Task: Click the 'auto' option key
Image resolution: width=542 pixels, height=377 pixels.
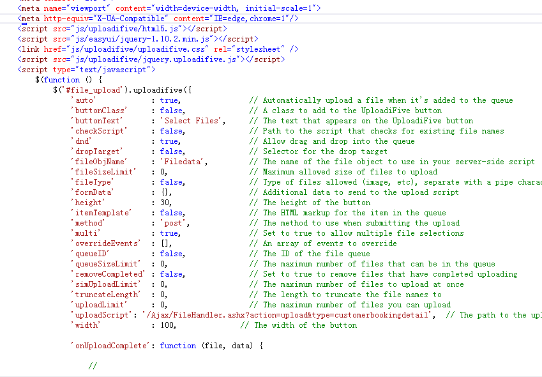Action: click(x=83, y=100)
